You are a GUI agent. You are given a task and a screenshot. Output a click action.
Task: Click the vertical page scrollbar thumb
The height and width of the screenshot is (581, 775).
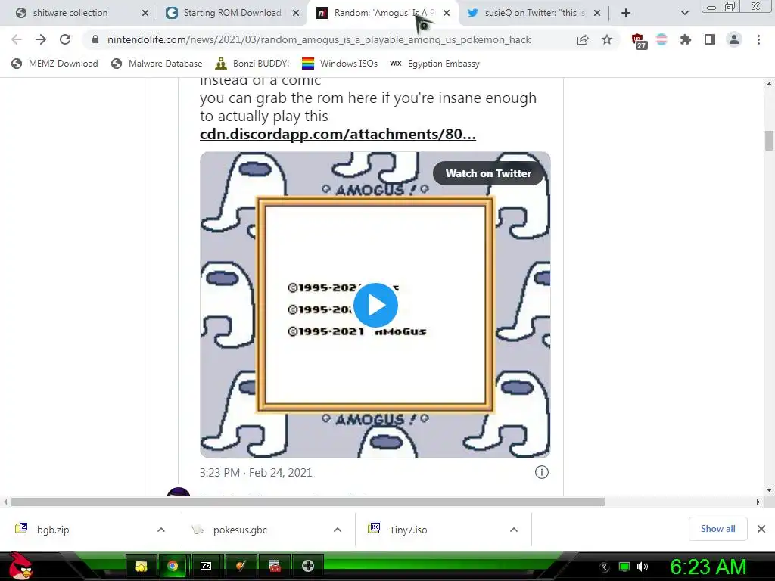(x=769, y=140)
